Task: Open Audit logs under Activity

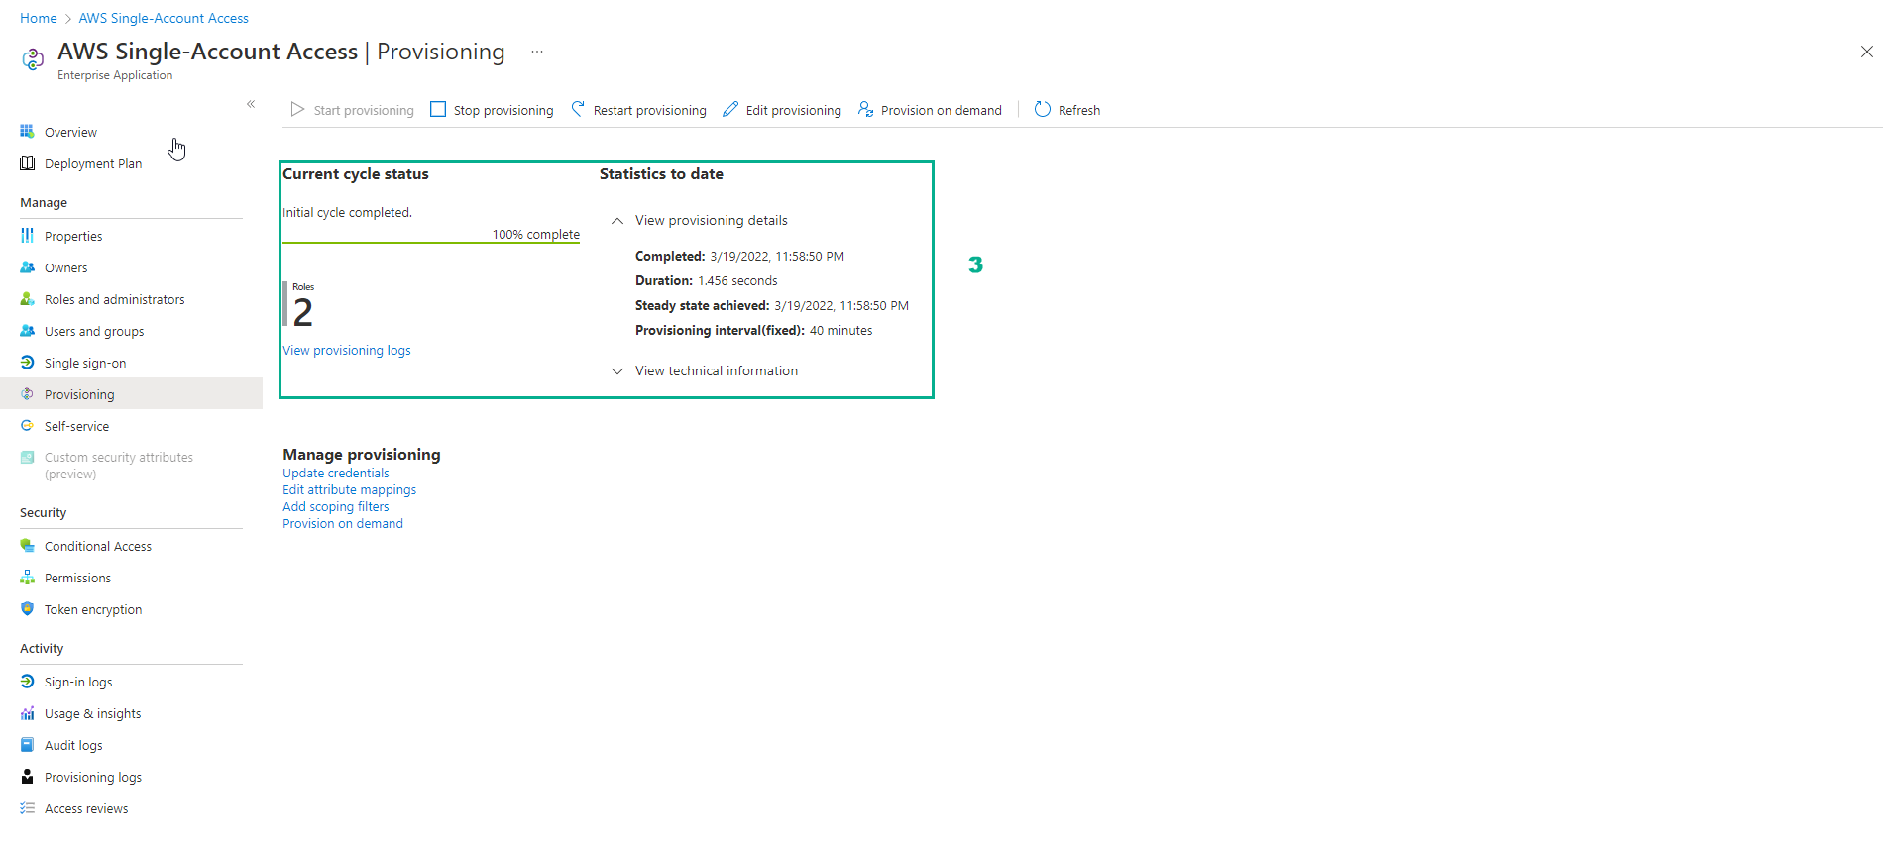Action: [x=73, y=745]
